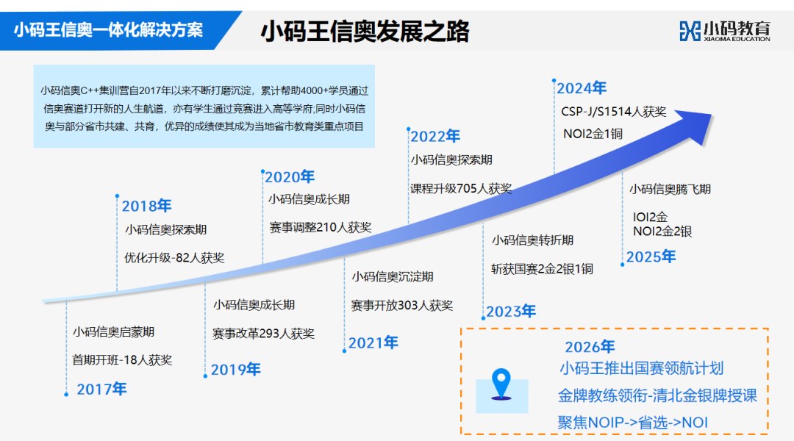Select text 首期开班-18人获奖

click(x=122, y=360)
